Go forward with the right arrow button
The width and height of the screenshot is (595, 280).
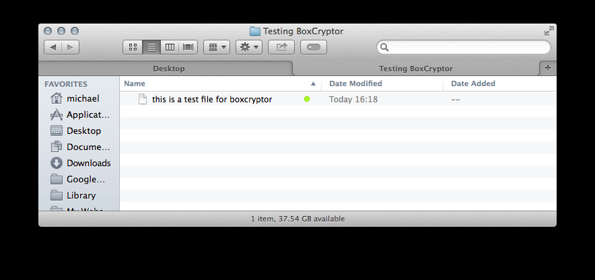point(70,47)
